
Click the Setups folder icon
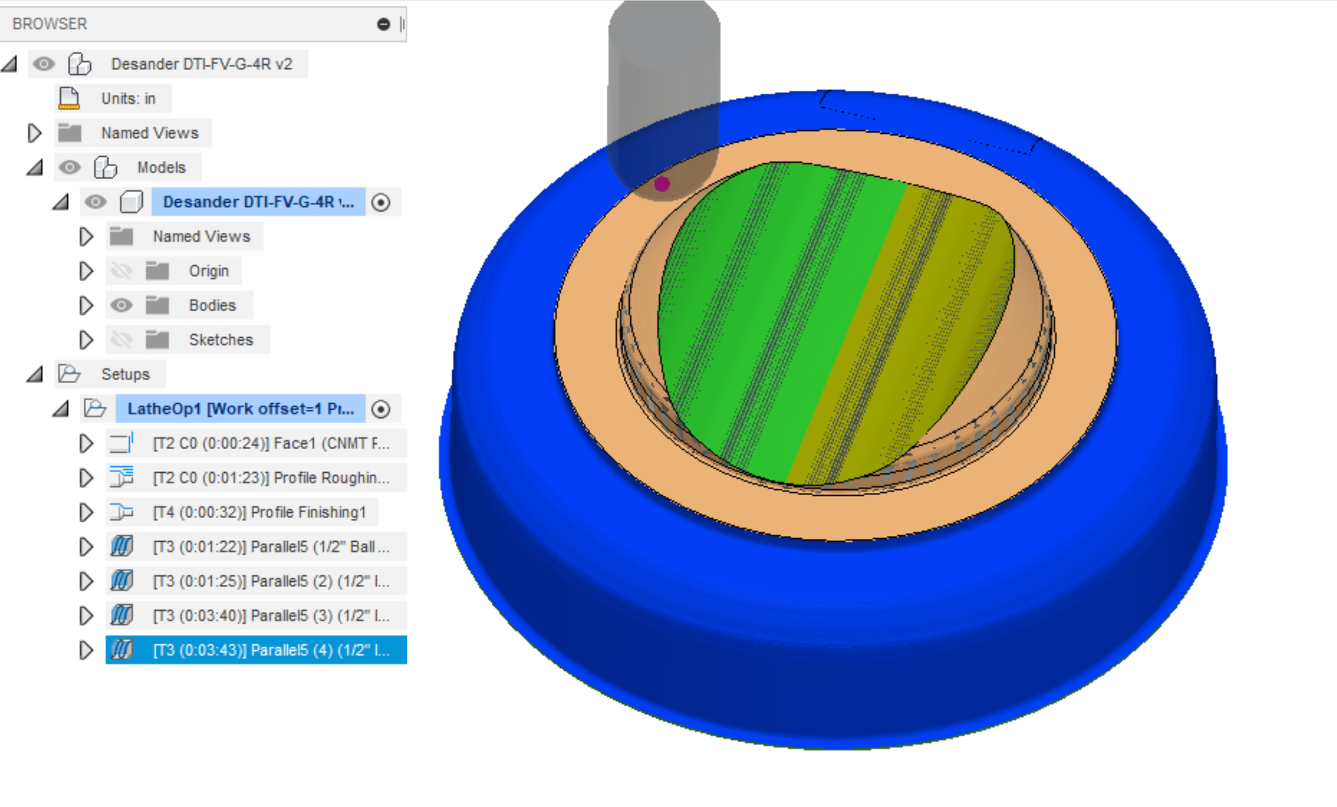click(x=70, y=374)
